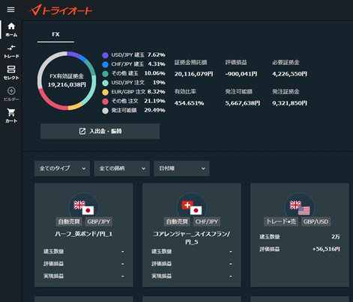Click the GBP/USD currency tag
The width and height of the screenshot is (353, 302).
pos(316,221)
